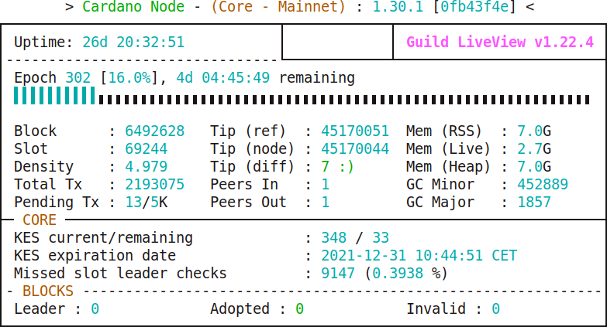
Task: Click the KES remaining periods 33
Action: [x=381, y=238]
